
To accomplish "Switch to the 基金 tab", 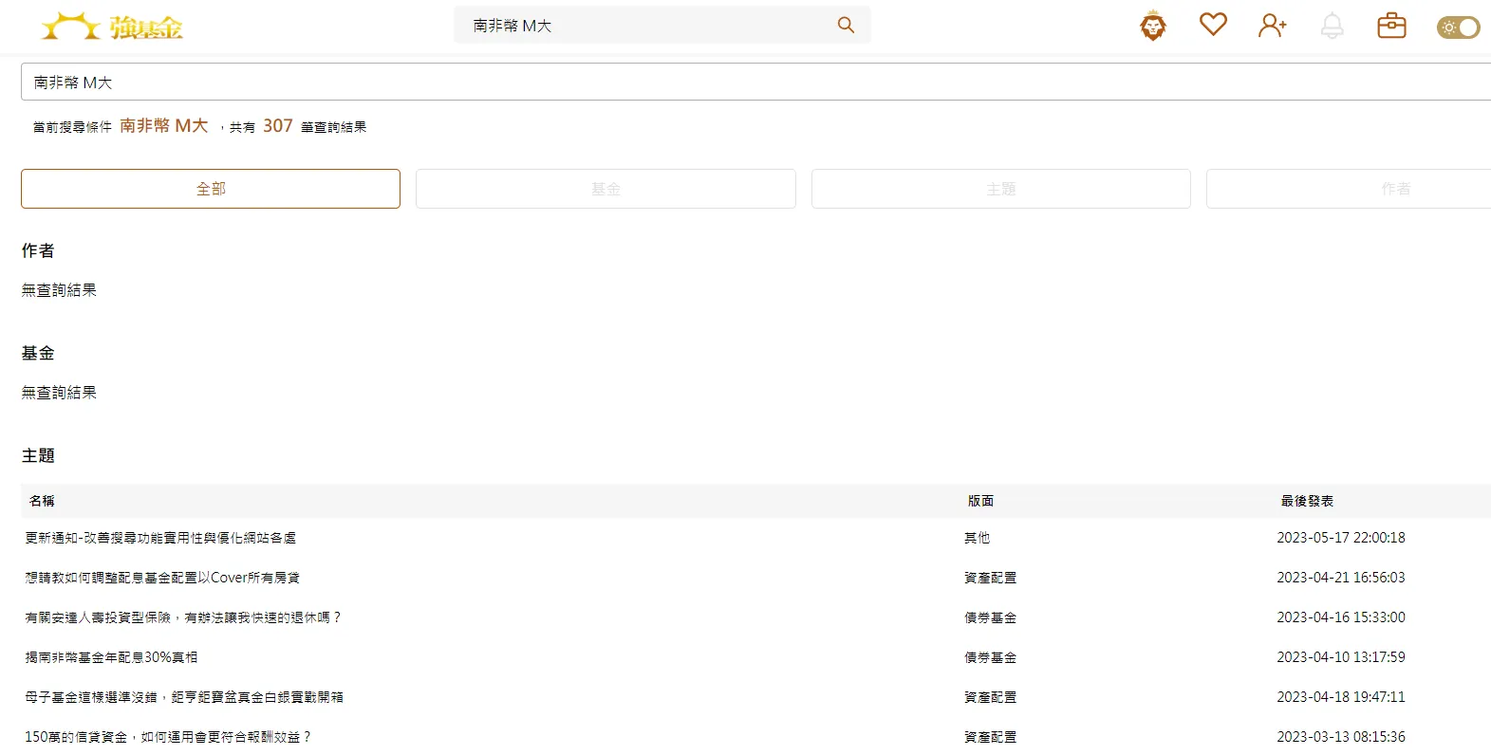I will click(x=606, y=189).
